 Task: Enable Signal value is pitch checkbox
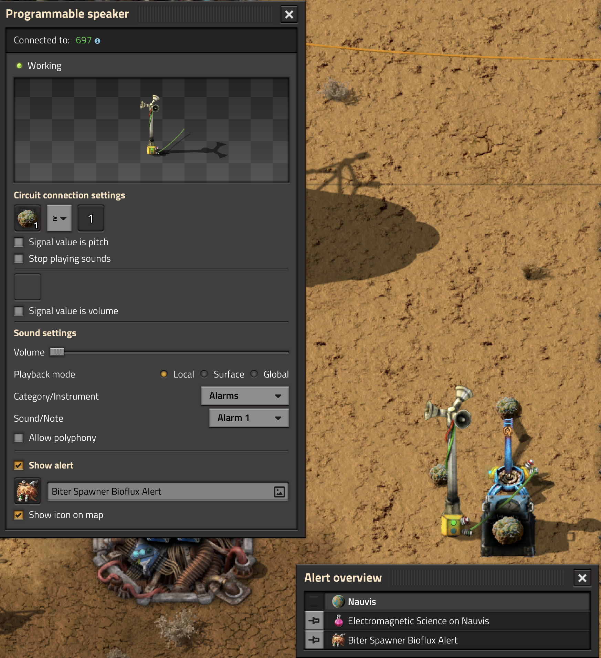tap(19, 242)
